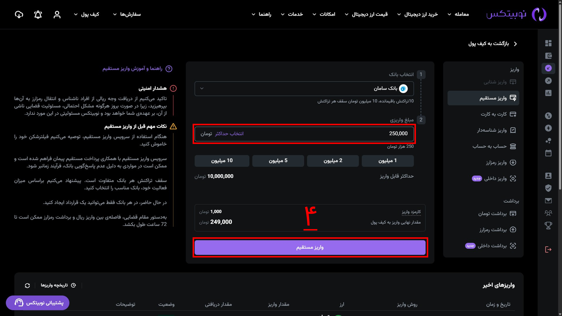Image resolution: width=562 pixels, height=316 pixels.
Task: Open برداشت تومان in sidebar menu
Action: pyautogui.click(x=492, y=214)
